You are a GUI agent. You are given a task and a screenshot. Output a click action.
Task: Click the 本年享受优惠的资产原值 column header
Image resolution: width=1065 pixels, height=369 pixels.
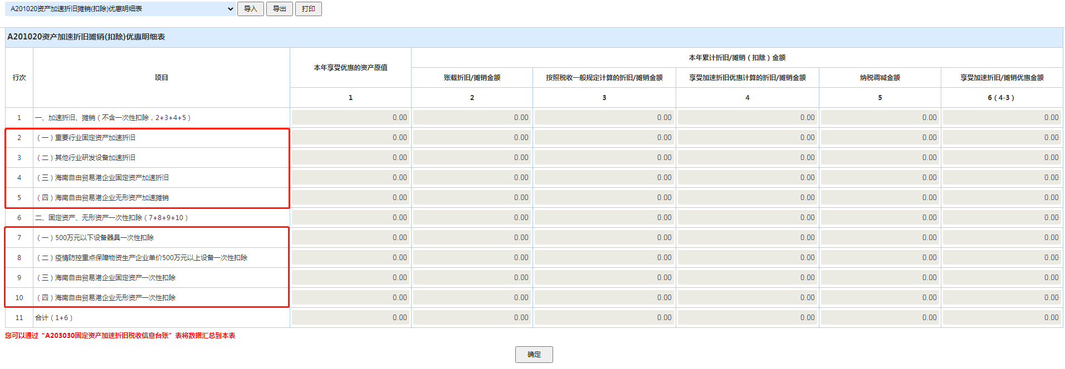(350, 68)
